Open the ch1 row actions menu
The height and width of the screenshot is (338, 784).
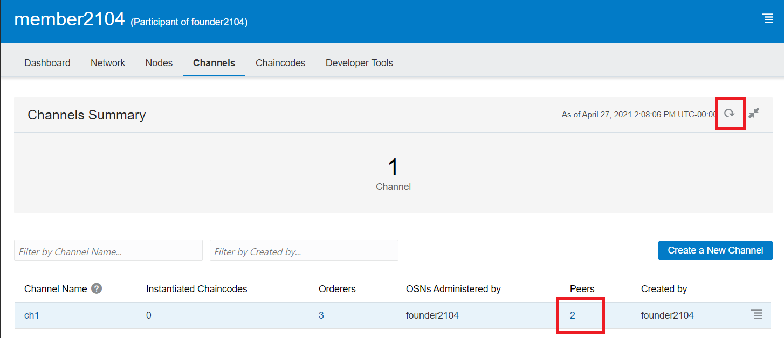pyautogui.click(x=757, y=315)
